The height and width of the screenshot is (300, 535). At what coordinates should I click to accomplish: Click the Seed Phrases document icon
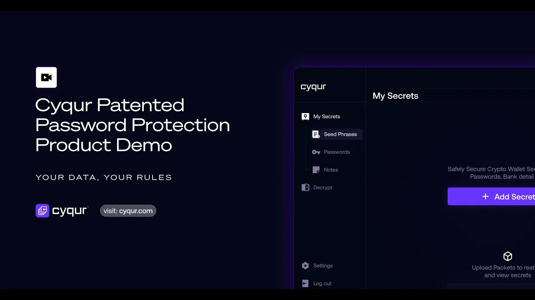pos(316,134)
